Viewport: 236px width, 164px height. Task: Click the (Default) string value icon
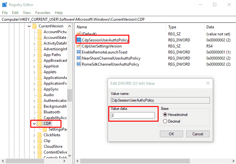coord(79,33)
